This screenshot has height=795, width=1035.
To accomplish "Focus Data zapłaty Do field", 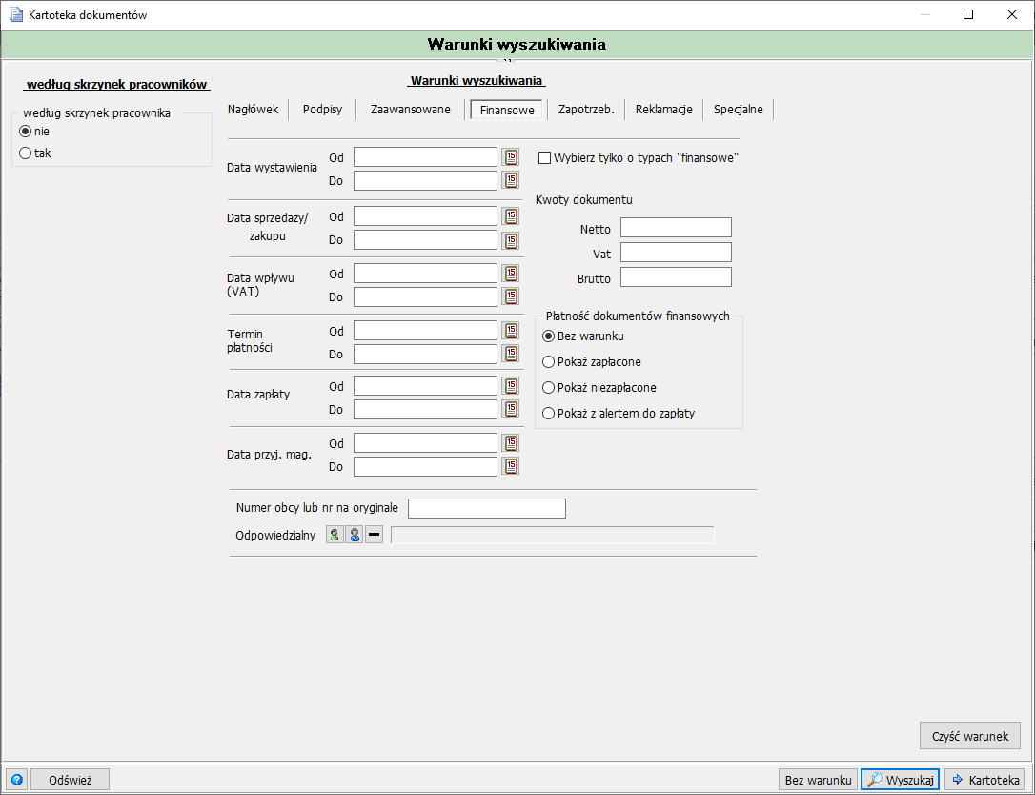I will click(x=425, y=409).
